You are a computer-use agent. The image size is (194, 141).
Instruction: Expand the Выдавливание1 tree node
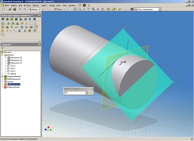click(2, 76)
